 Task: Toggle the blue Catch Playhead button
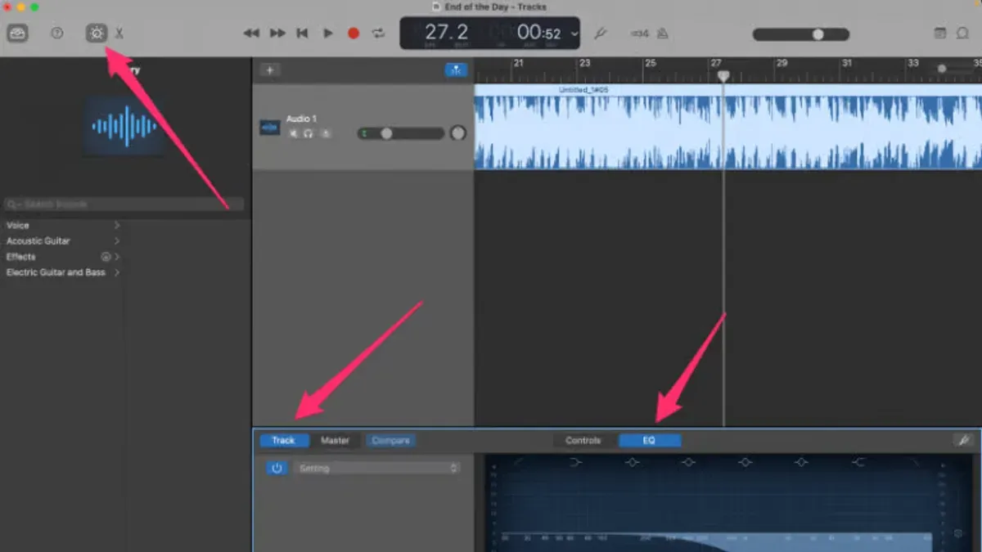tap(456, 70)
